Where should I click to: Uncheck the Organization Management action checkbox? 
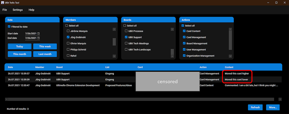pos(184,56)
